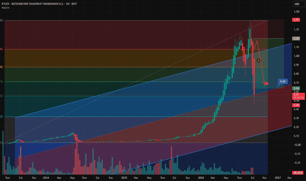The height and width of the screenshot is (181, 306).
Task: Click the −0,20 price scale value
Action: pos(297,163)
